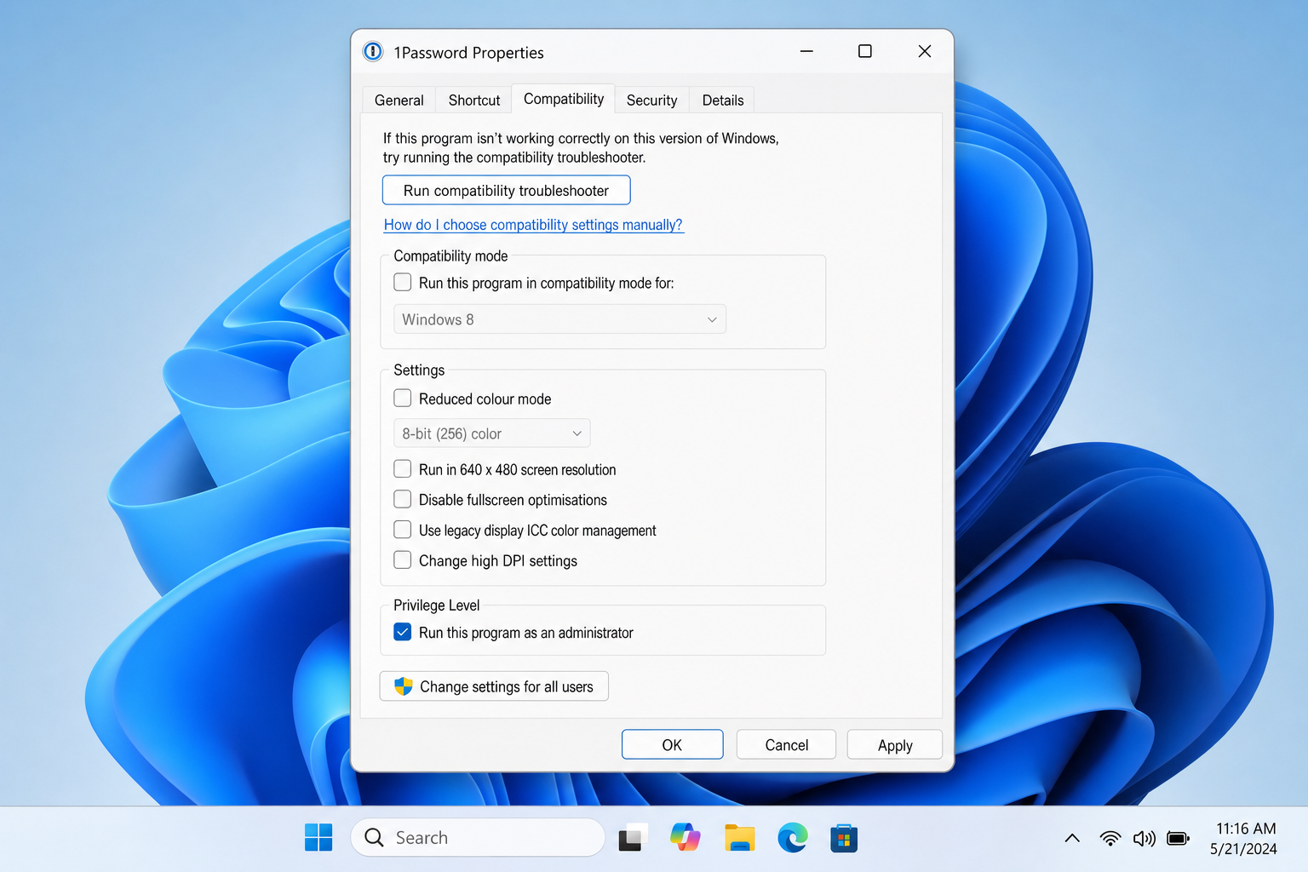This screenshot has width=1308, height=872.
Task: Launch Microsoft Edge from the taskbar
Action: pyautogui.click(x=793, y=838)
